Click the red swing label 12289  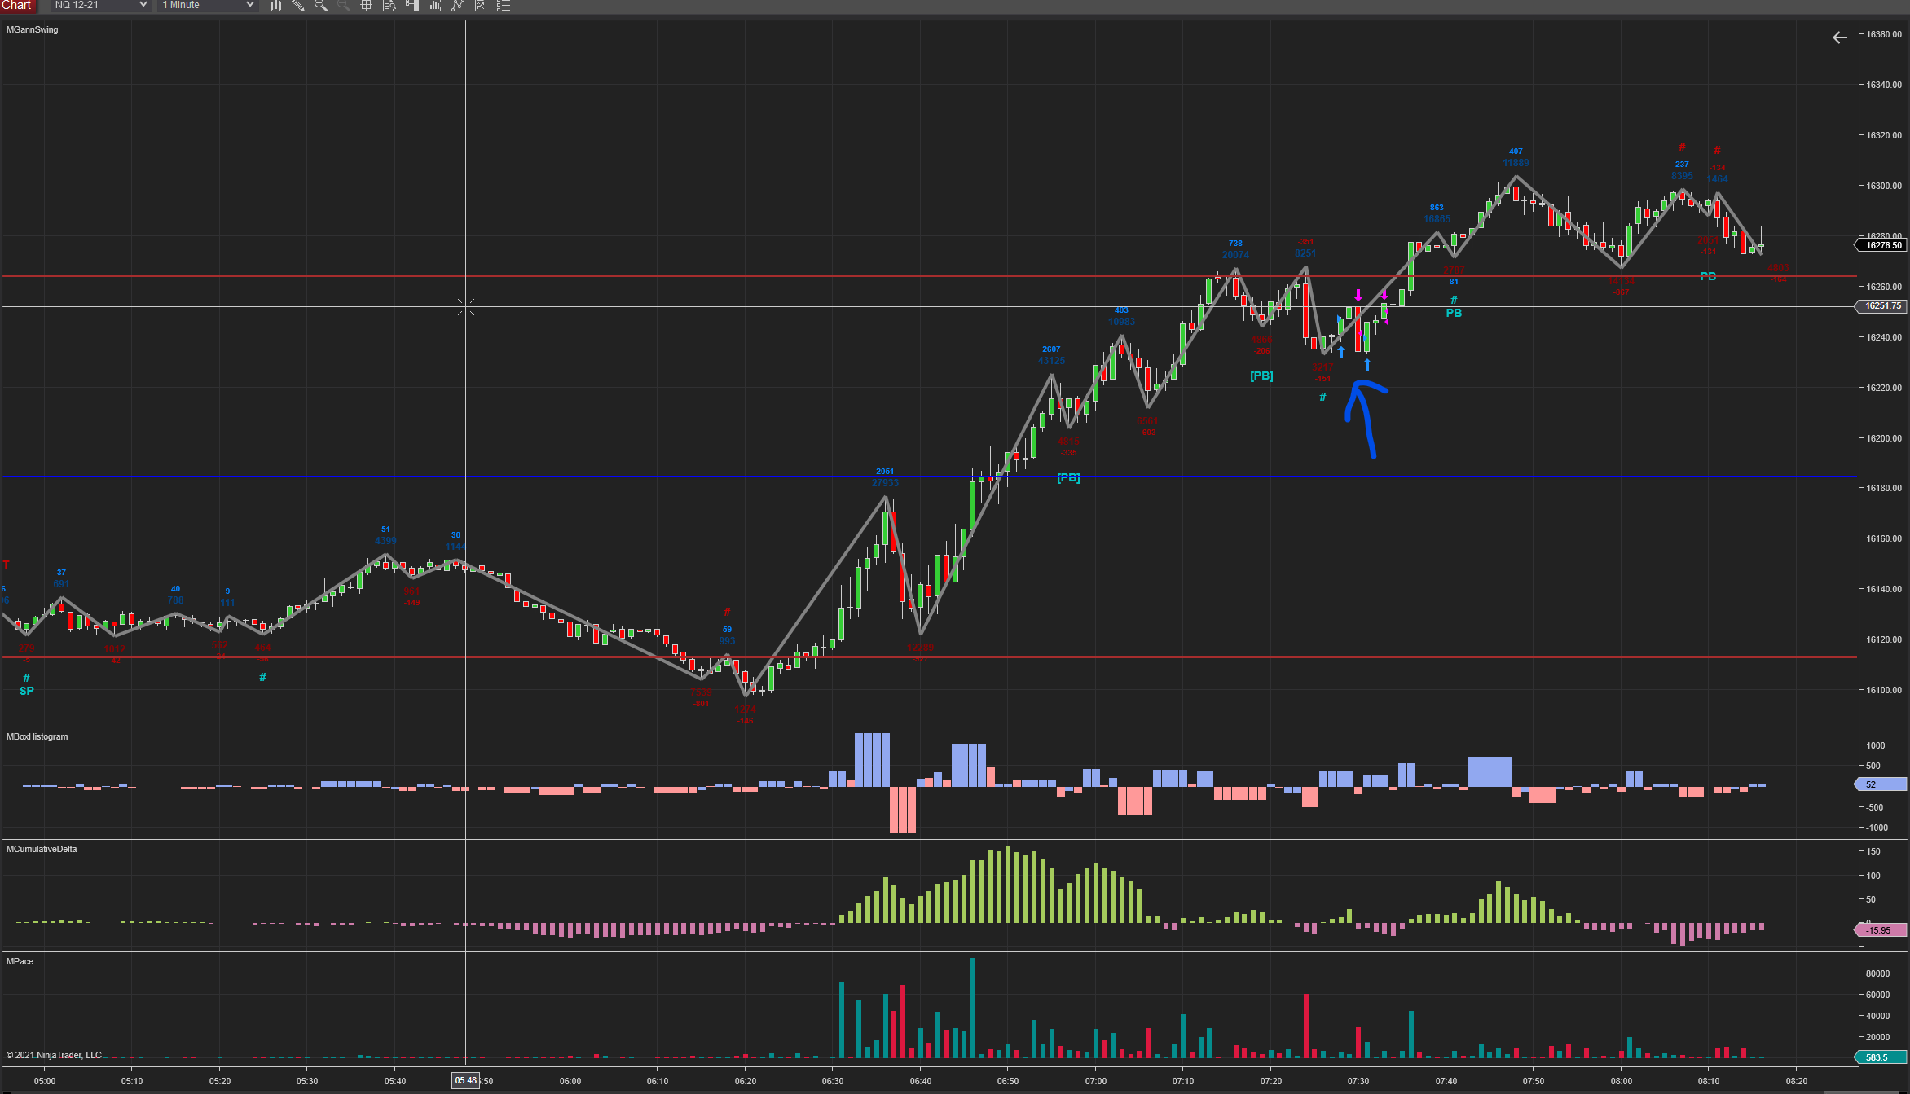click(x=920, y=648)
